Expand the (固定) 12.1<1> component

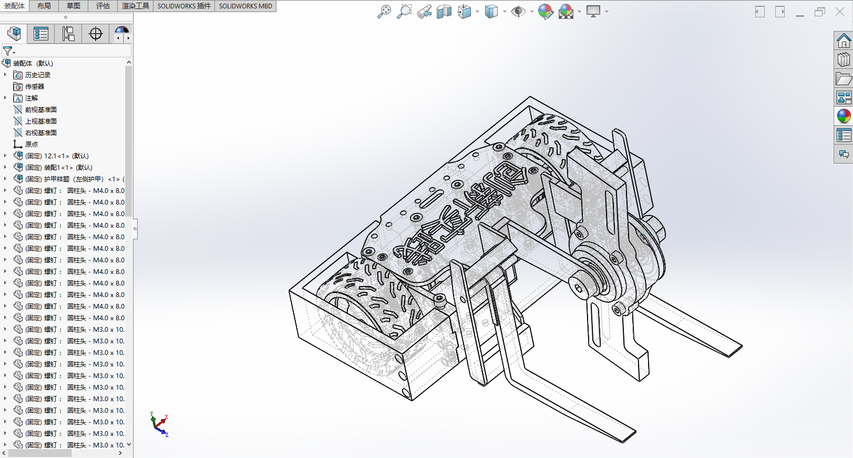pos(5,156)
